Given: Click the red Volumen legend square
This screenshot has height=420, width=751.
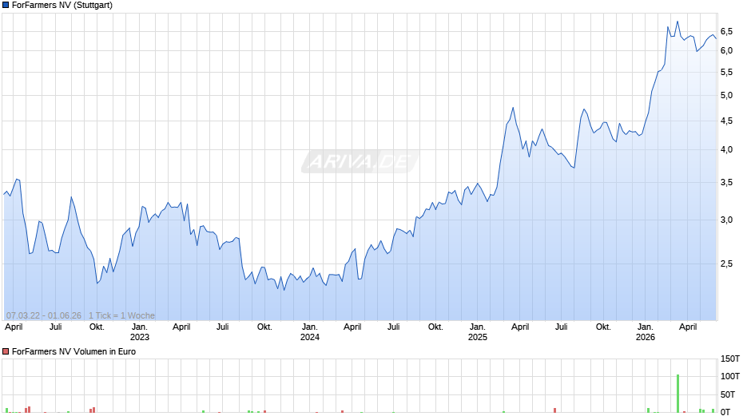Looking at the screenshot, I should [6, 351].
